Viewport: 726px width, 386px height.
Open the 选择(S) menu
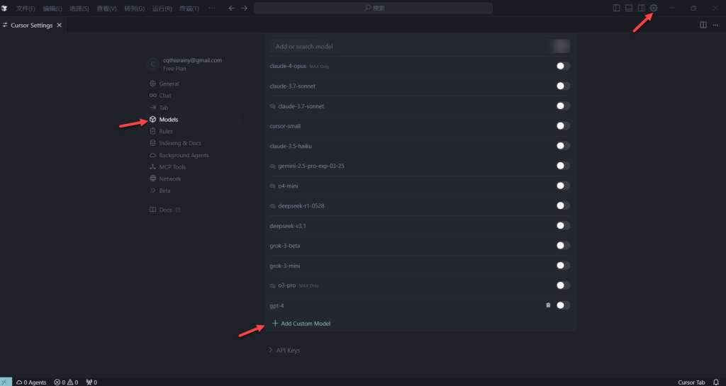79,8
